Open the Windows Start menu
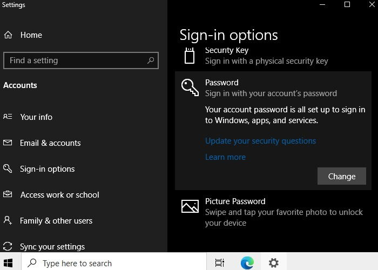 pyautogui.click(x=8, y=263)
